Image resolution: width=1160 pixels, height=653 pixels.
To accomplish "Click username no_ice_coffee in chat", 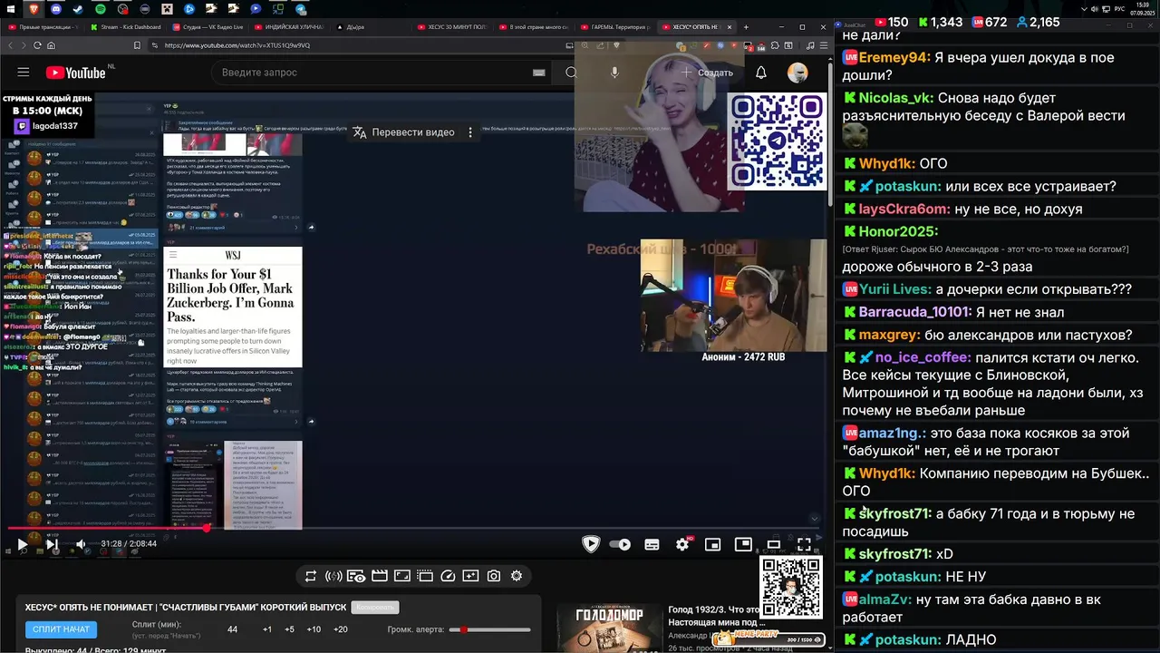I will click(x=923, y=357).
